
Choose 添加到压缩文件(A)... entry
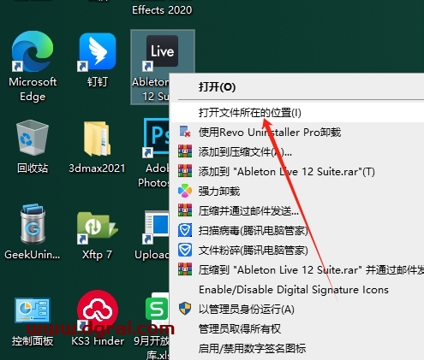click(x=297, y=152)
